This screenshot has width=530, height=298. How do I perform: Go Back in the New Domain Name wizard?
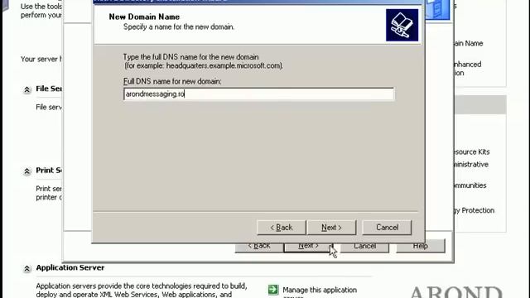click(x=282, y=228)
